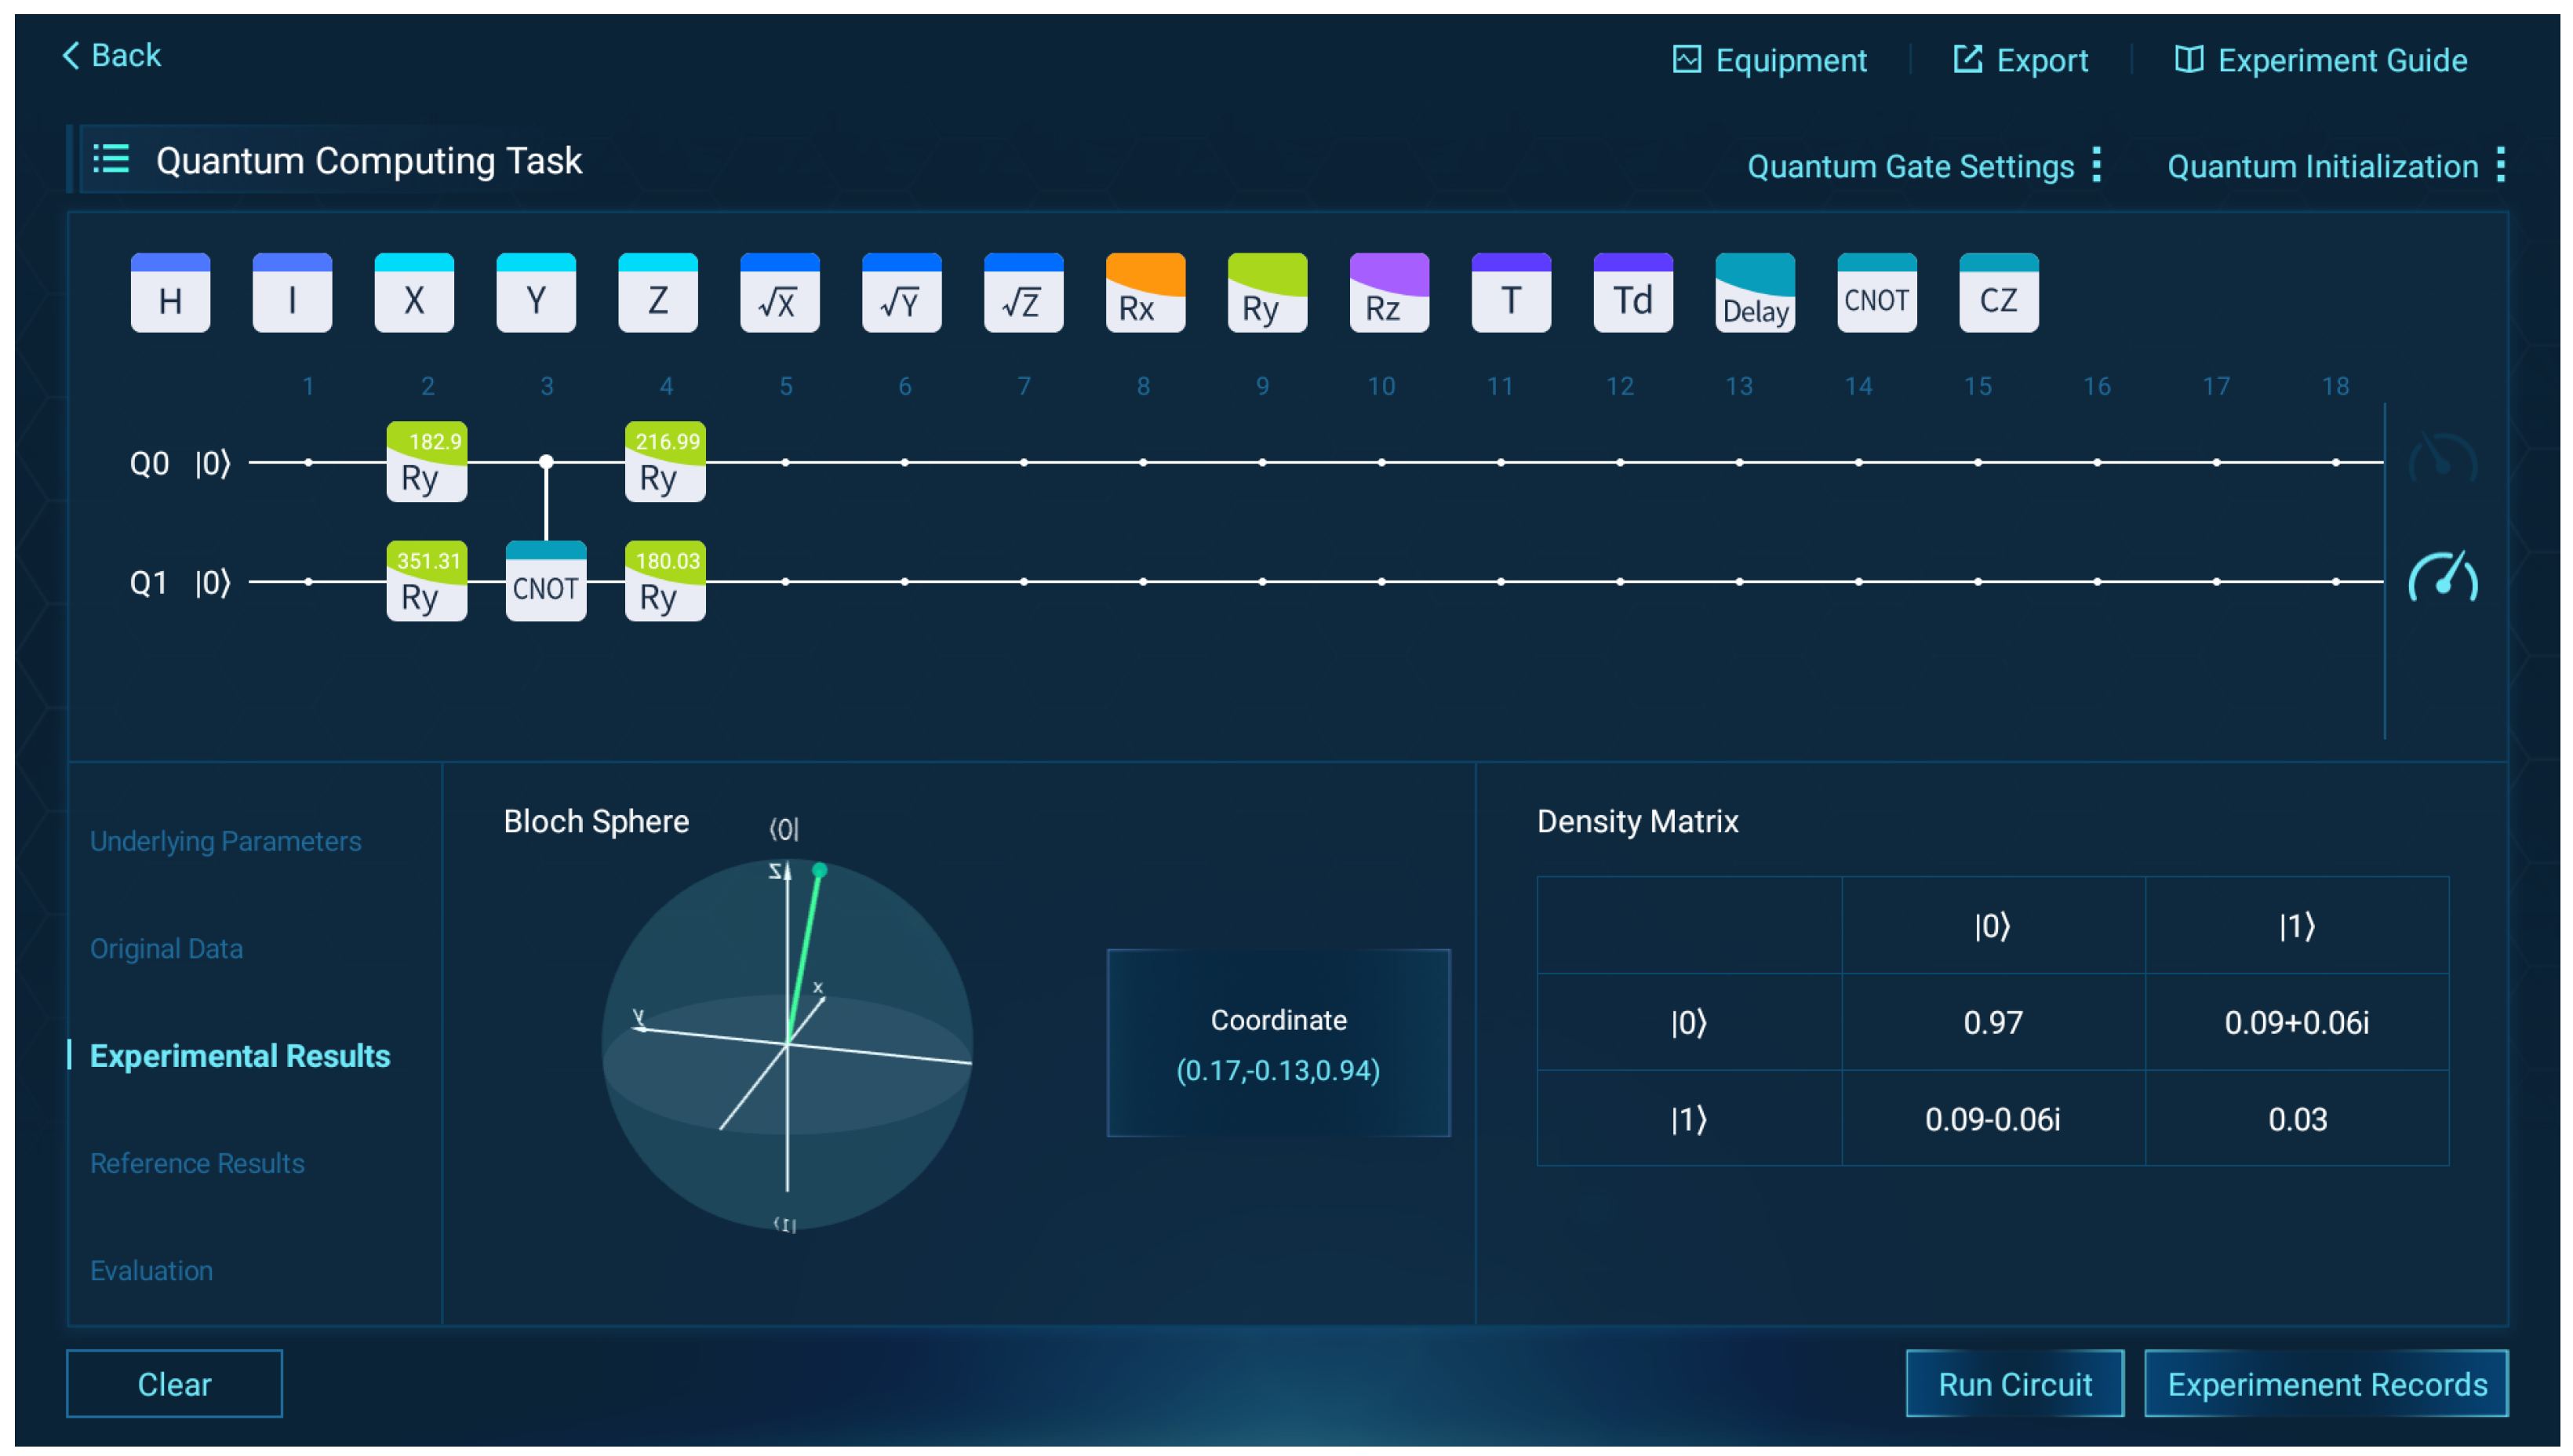Toggle Q0 measurement gauge icon
The image size is (2573, 1456).
2441,461
